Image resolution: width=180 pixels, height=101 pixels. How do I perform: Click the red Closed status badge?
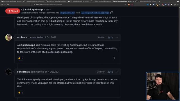tap(12, 11)
